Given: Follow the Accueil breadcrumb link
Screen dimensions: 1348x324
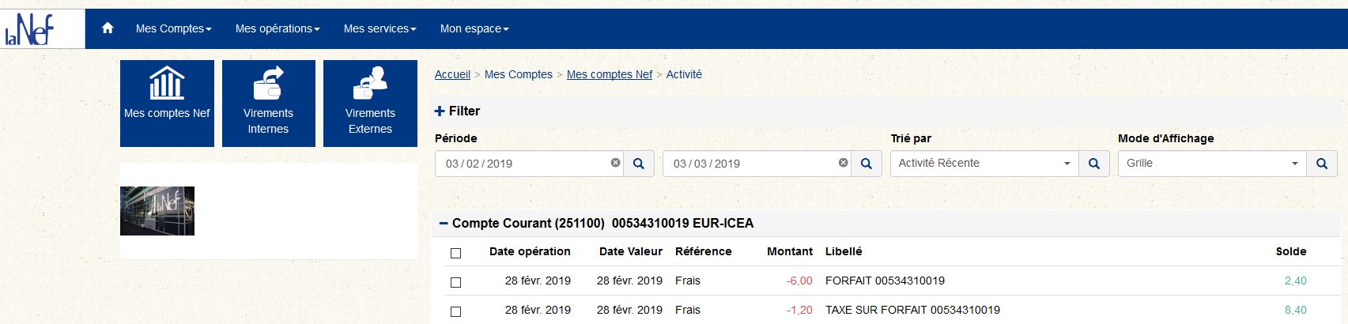Looking at the screenshot, I should (x=452, y=74).
